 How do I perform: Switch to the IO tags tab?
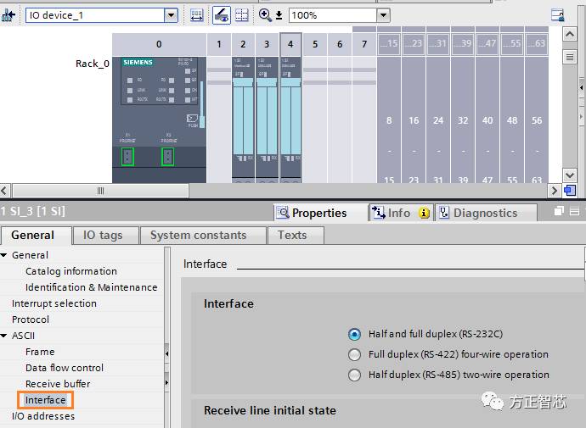point(102,236)
